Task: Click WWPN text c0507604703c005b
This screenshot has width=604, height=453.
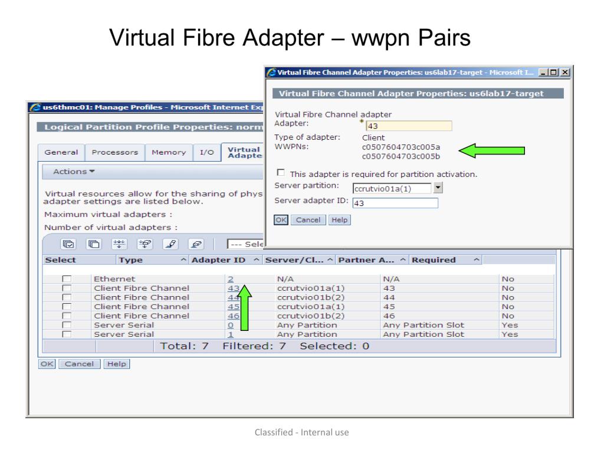Action: click(401, 156)
